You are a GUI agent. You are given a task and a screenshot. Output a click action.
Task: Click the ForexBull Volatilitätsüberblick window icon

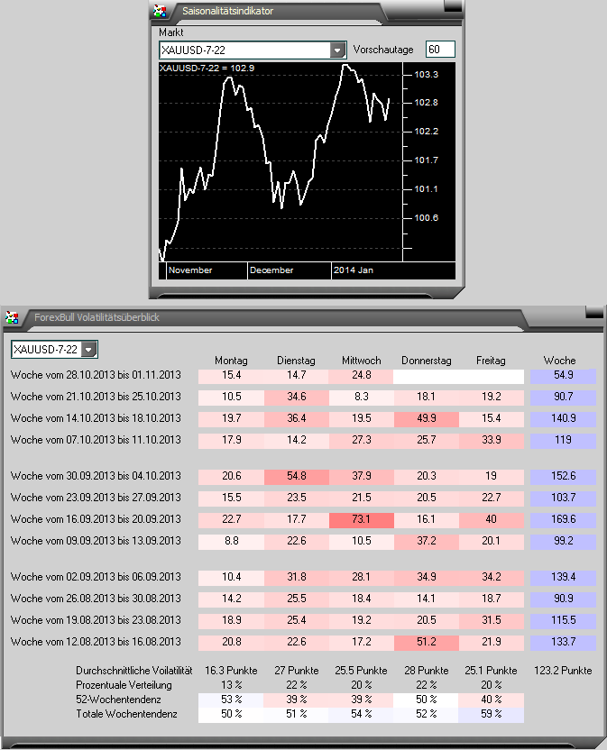(13, 316)
